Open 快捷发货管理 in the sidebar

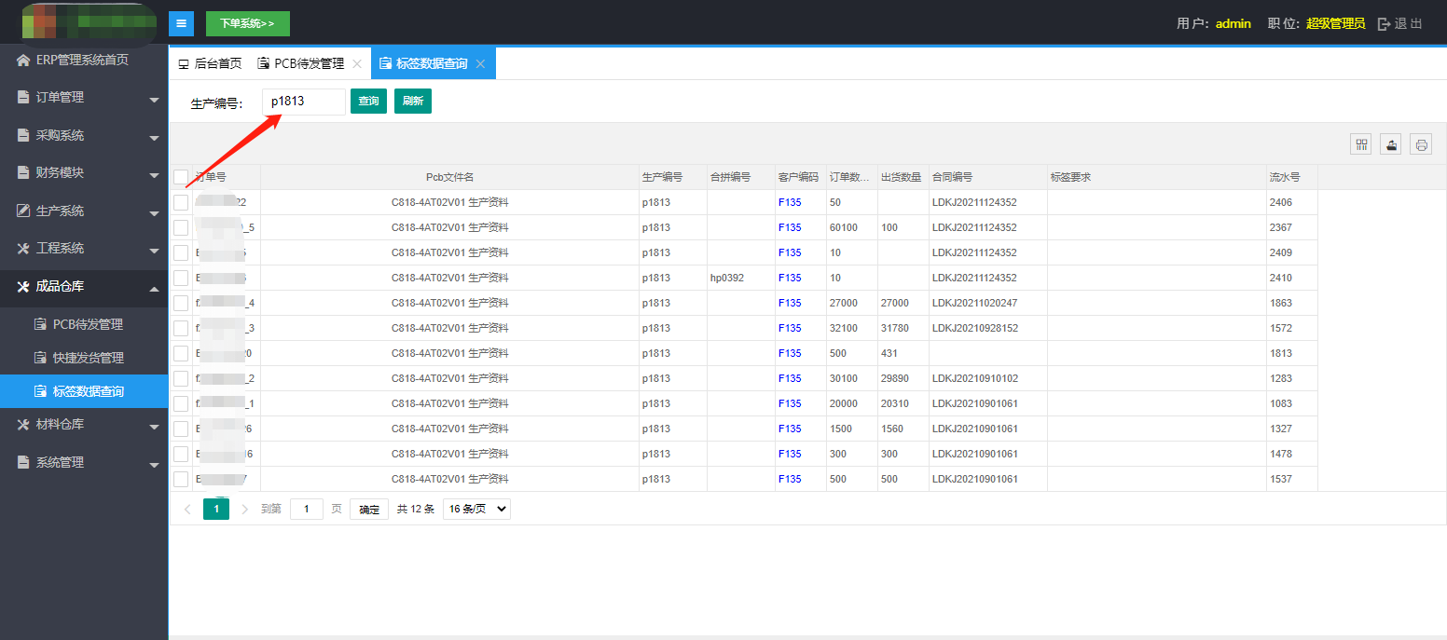click(88, 358)
